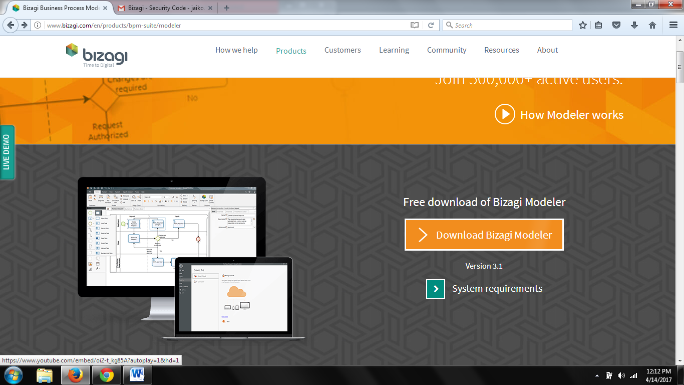Save page to Pocket icon

[x=617, y=25]
